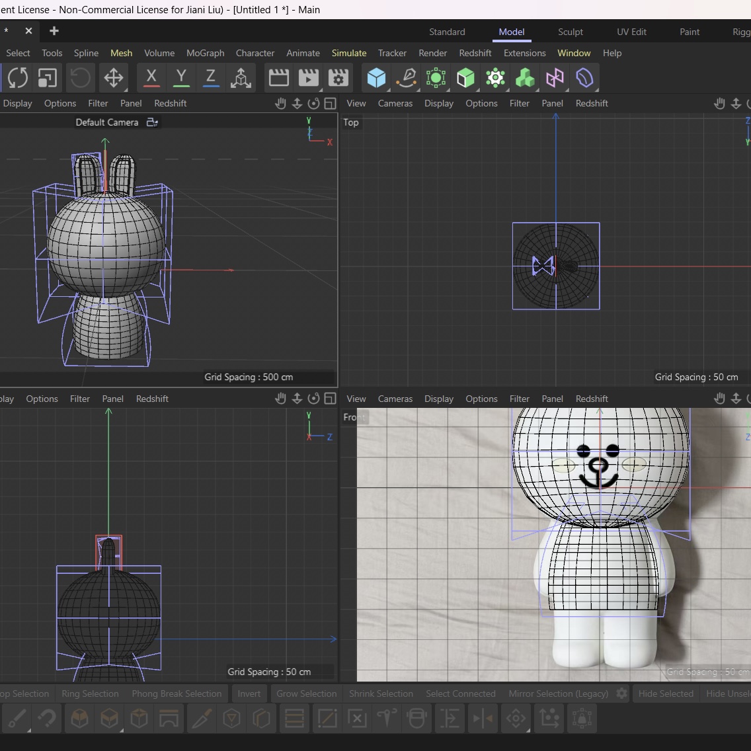Open Redshift menu in Right viewport

(x=152, y=399)
